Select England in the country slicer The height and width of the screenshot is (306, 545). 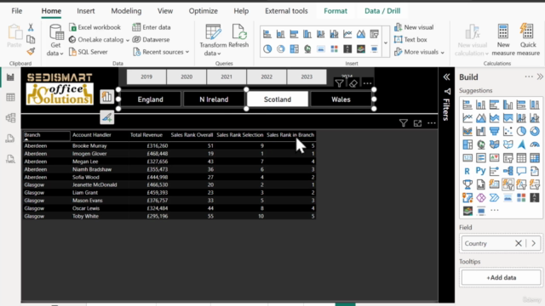[150, 99]
